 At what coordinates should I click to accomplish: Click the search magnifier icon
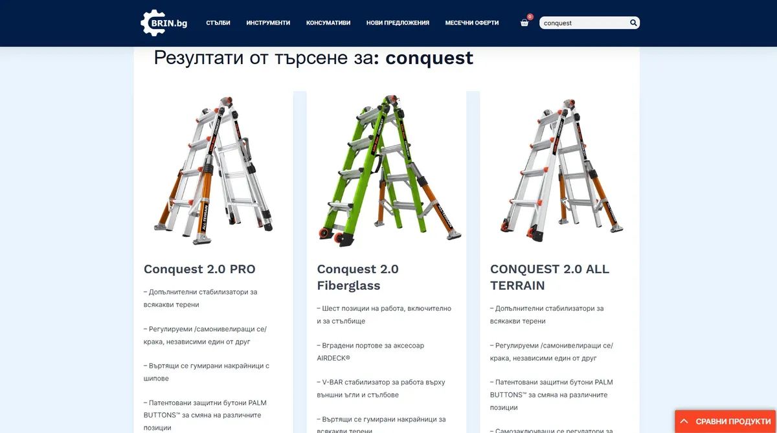(x=633, y=23)
